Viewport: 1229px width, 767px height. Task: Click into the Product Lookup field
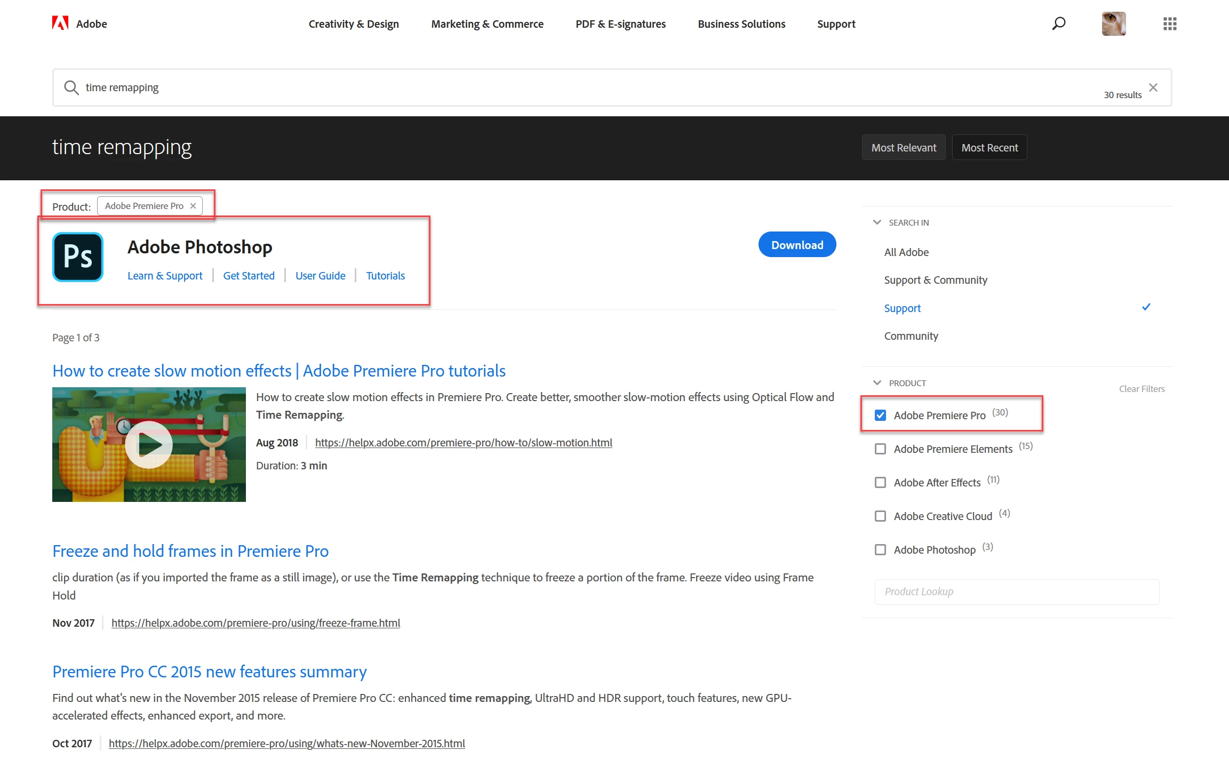(1016, 592)
